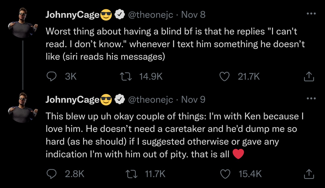Open the Nov 8 timestamp link
The height and width of the screenshot is (188, 325).
[x=193, y=15]
